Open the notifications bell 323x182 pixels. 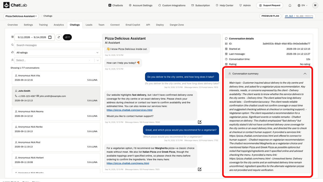290,5
